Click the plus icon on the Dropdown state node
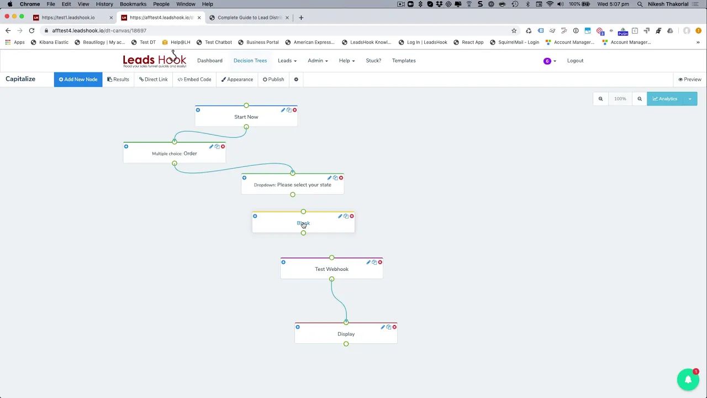 click(244, 178)
